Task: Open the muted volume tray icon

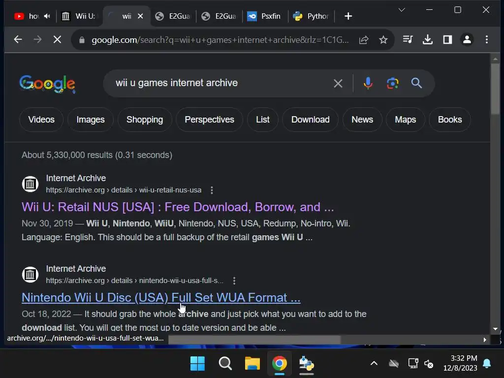Action: [429, 364]
